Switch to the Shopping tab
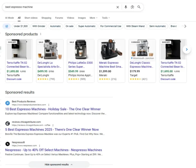This screenshot has width=196, height=168. coord(46,18)
